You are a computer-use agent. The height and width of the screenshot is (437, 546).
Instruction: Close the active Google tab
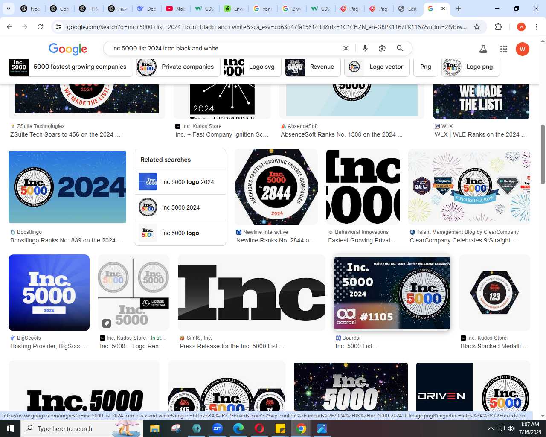click(x=443, y=9)
